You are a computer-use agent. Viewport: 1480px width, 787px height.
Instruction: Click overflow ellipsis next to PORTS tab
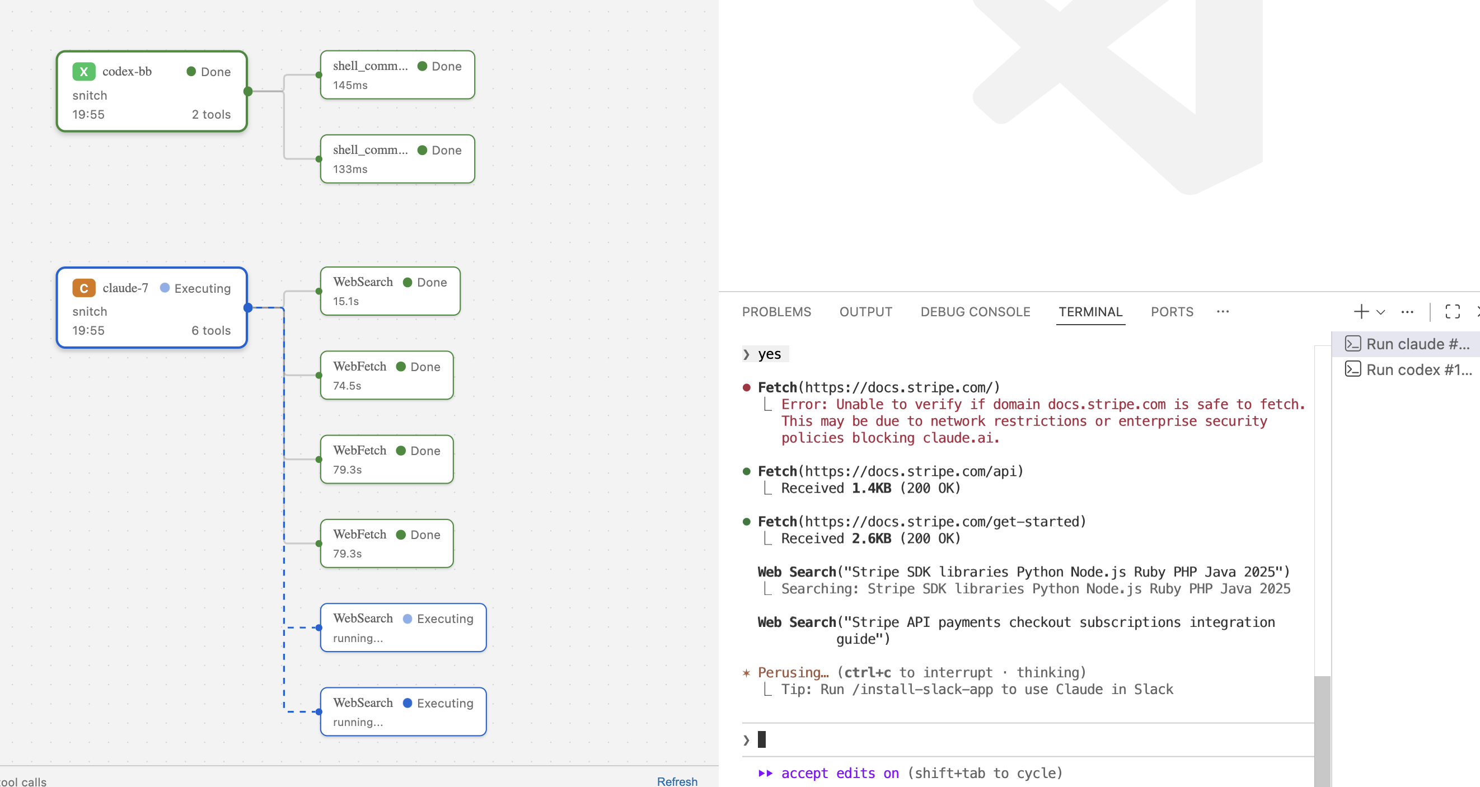1223,311
